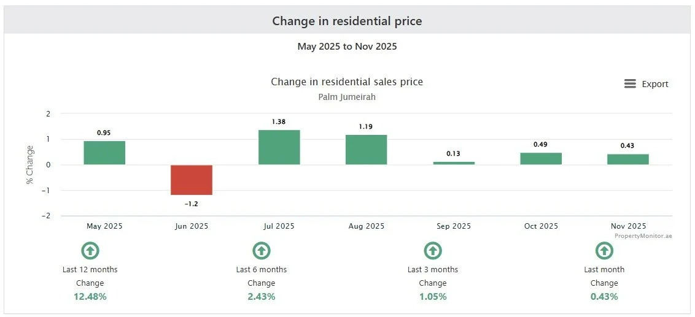Click the Change in residential price header

coord(347,21)
